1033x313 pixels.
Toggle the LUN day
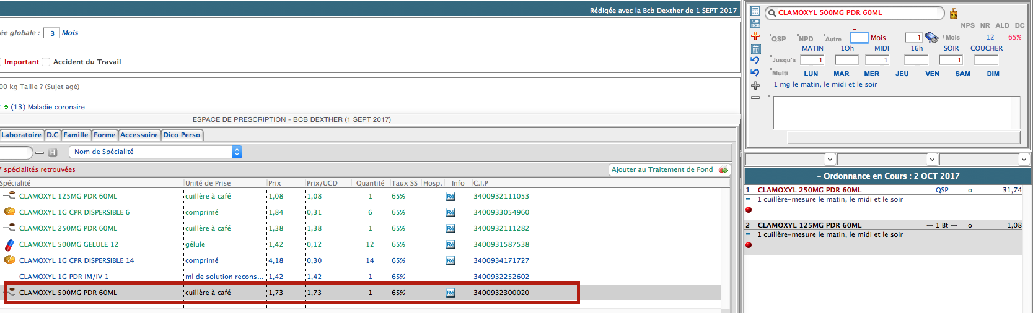point(811,74)
